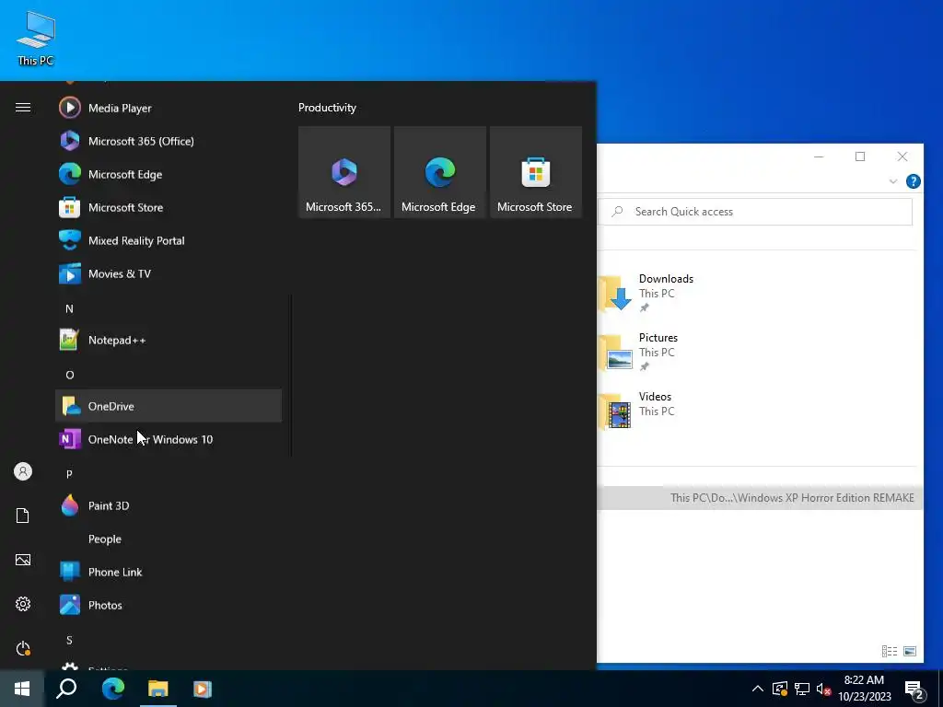943x707 pixels.
Task: Open Microsoft Edge from the taskbar
Action: point(112,689)
